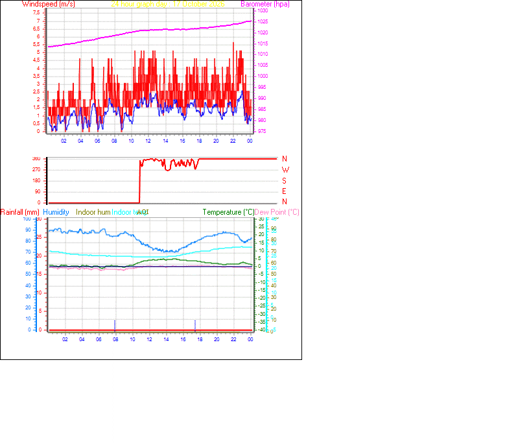The image size is (529, 443).
Task: Click the "100" humidity scale value
Action: [x=27, y=219]
